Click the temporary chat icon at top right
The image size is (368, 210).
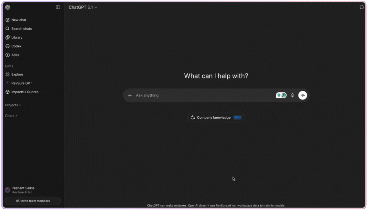[362, 7]
